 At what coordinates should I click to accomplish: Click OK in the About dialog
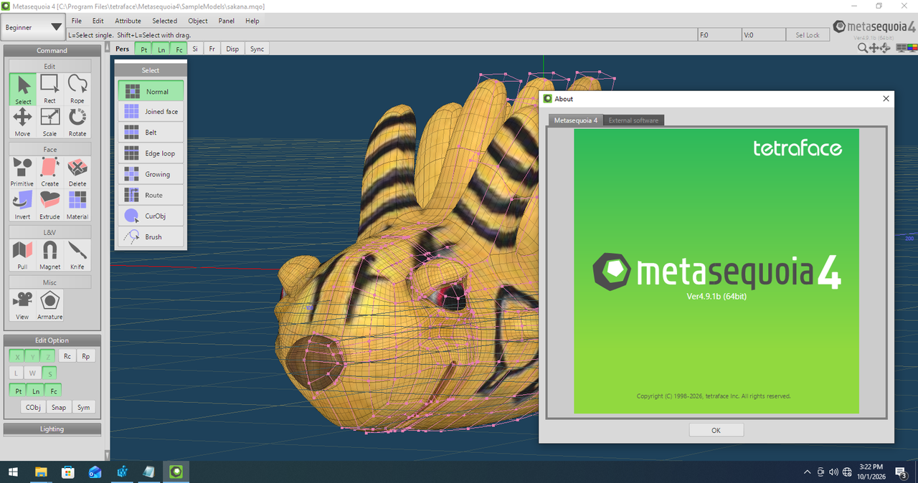tap(716, 430)
